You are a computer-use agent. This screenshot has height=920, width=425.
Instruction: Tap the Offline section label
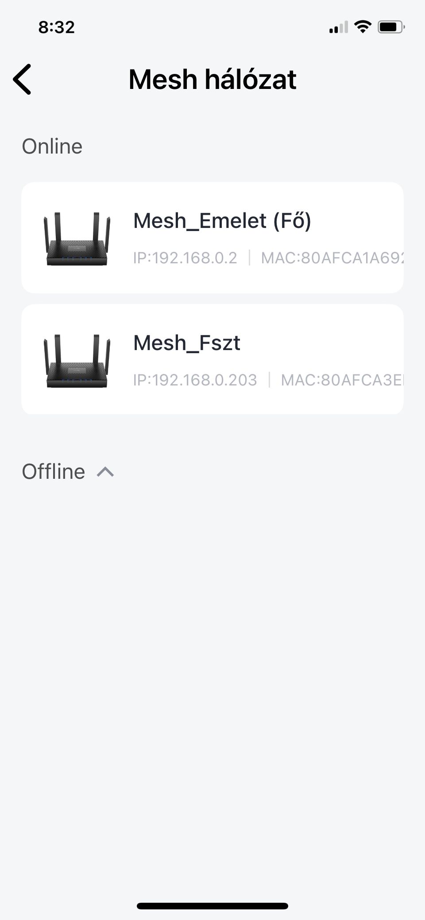point(54,471)
